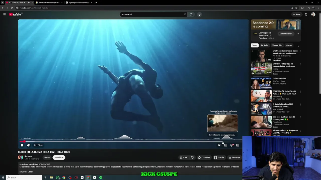The width and height of the screenshot is (321, 180).
Task: Open options for El Salto Subterráneo video
Action: (300, 104)
